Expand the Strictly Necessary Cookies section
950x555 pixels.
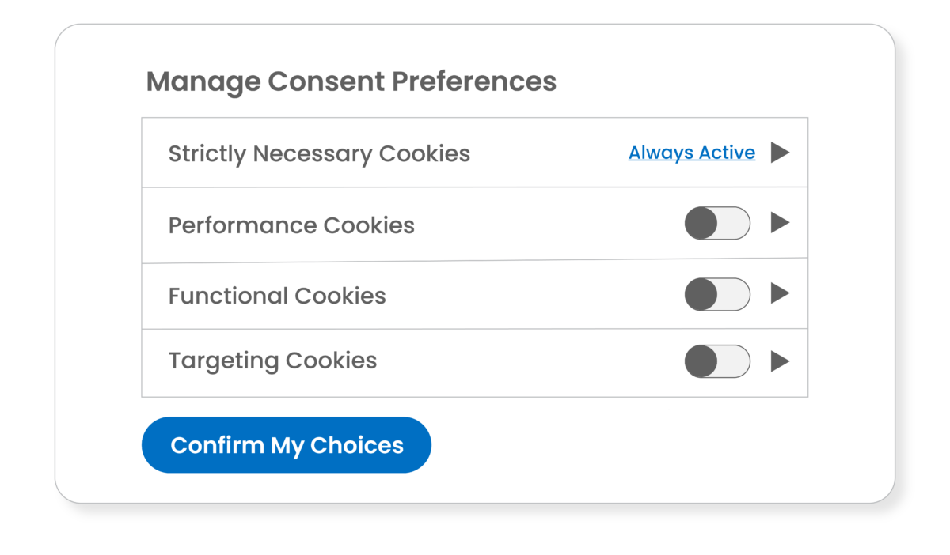pos(781,153)
